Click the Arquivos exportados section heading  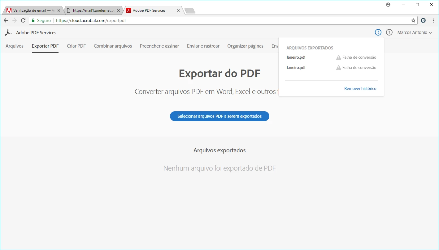(219, 150)
